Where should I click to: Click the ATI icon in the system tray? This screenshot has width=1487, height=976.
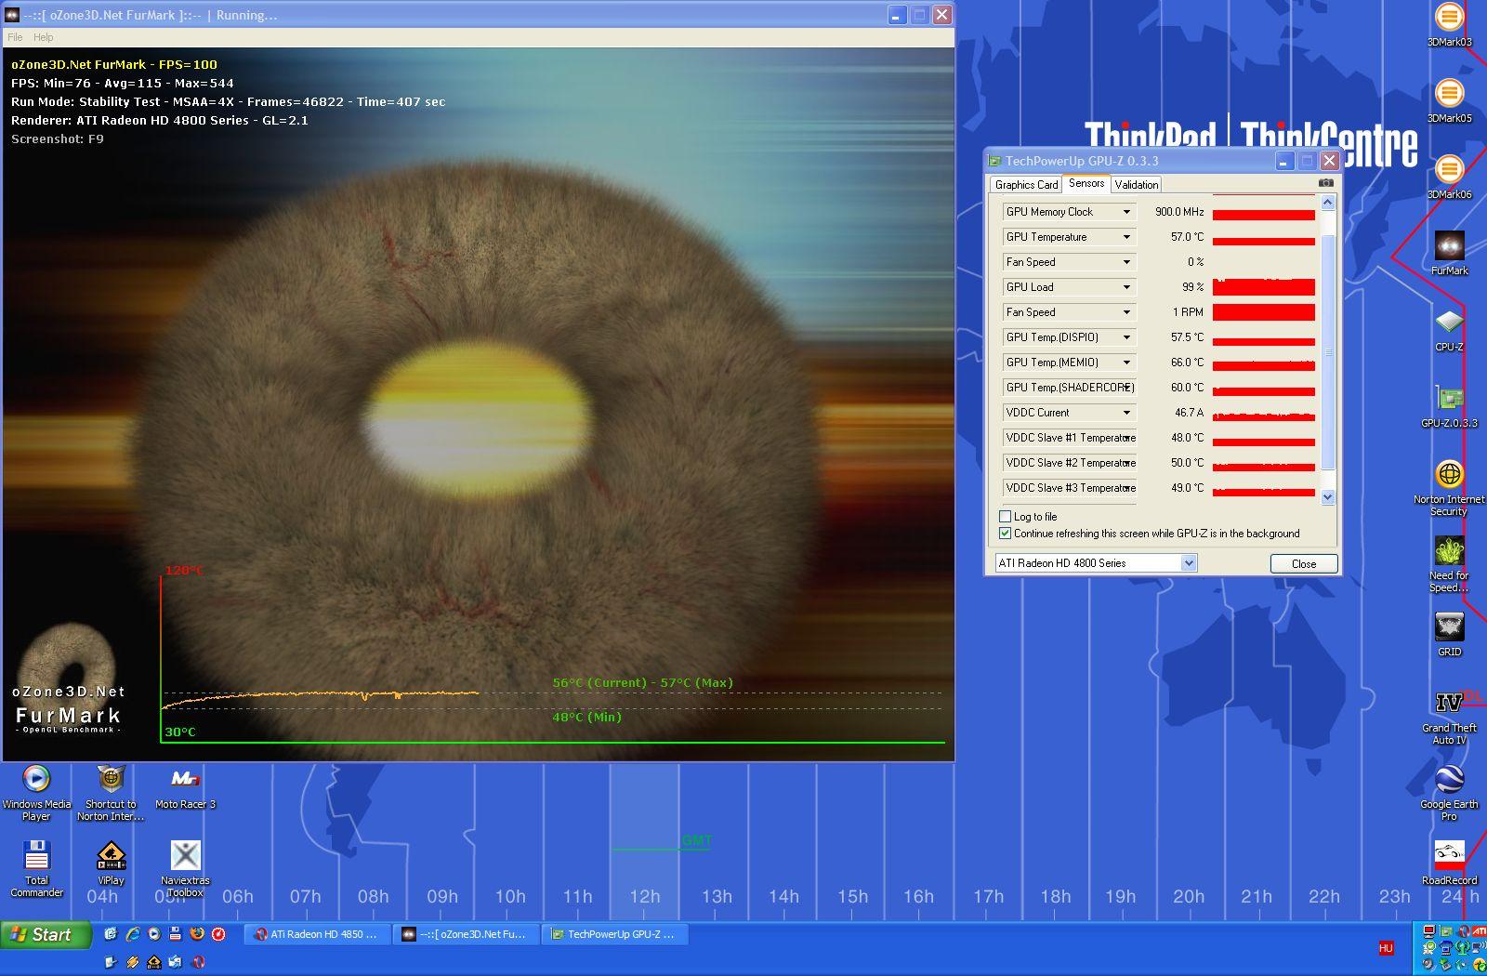[1479, 930]
